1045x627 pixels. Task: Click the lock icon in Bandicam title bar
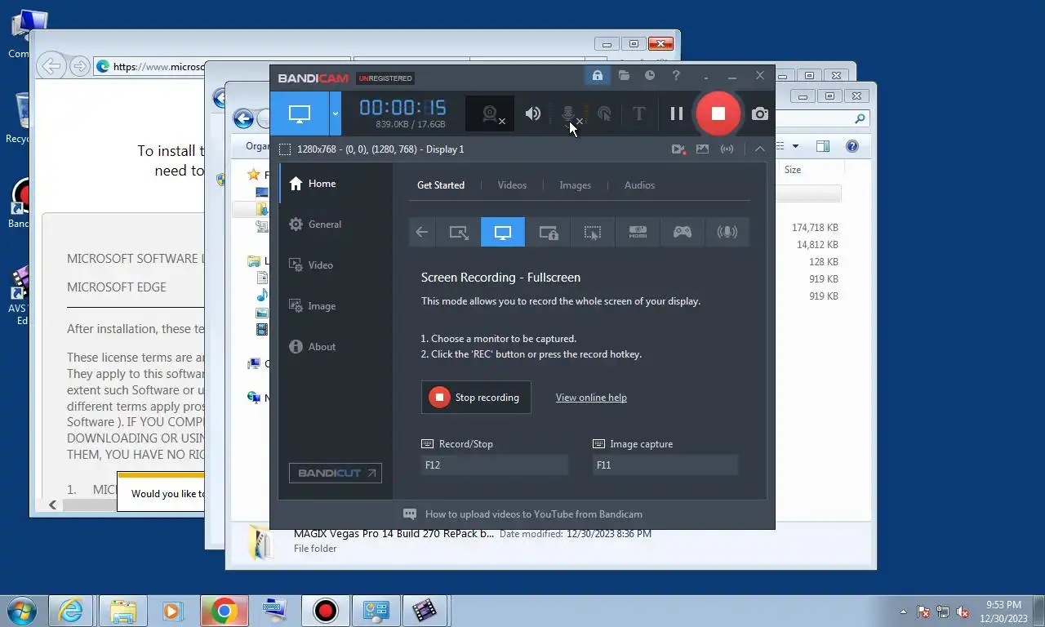(x=597, y=76)
